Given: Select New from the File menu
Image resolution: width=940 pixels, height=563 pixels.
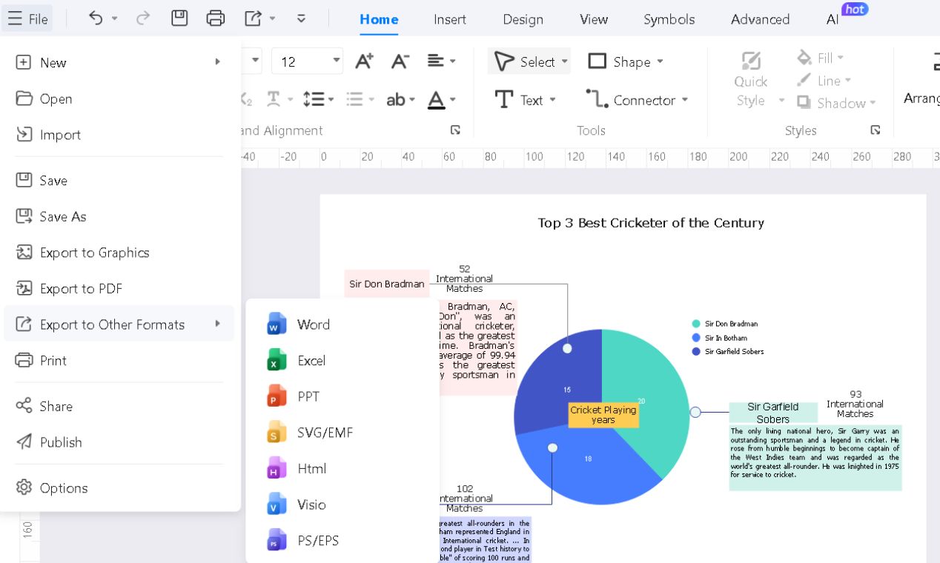Looking at the screenshot, I should [x=120, y=62].
